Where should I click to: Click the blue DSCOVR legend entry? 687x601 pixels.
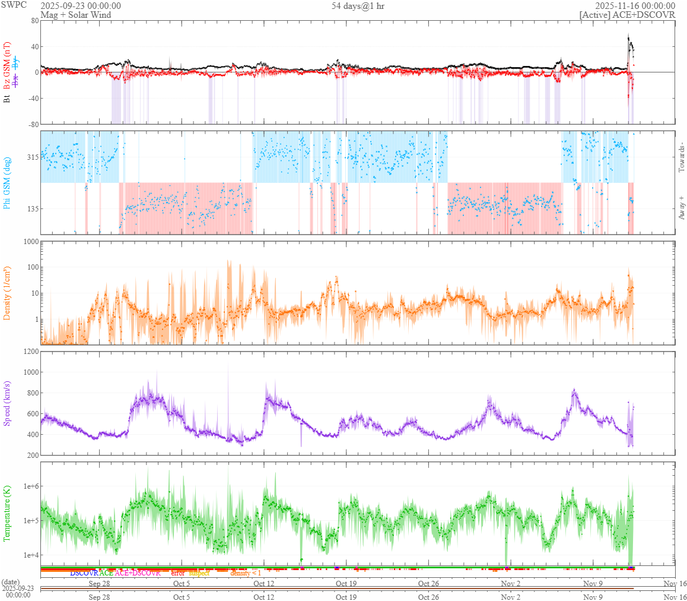click(x=84, y=573)
